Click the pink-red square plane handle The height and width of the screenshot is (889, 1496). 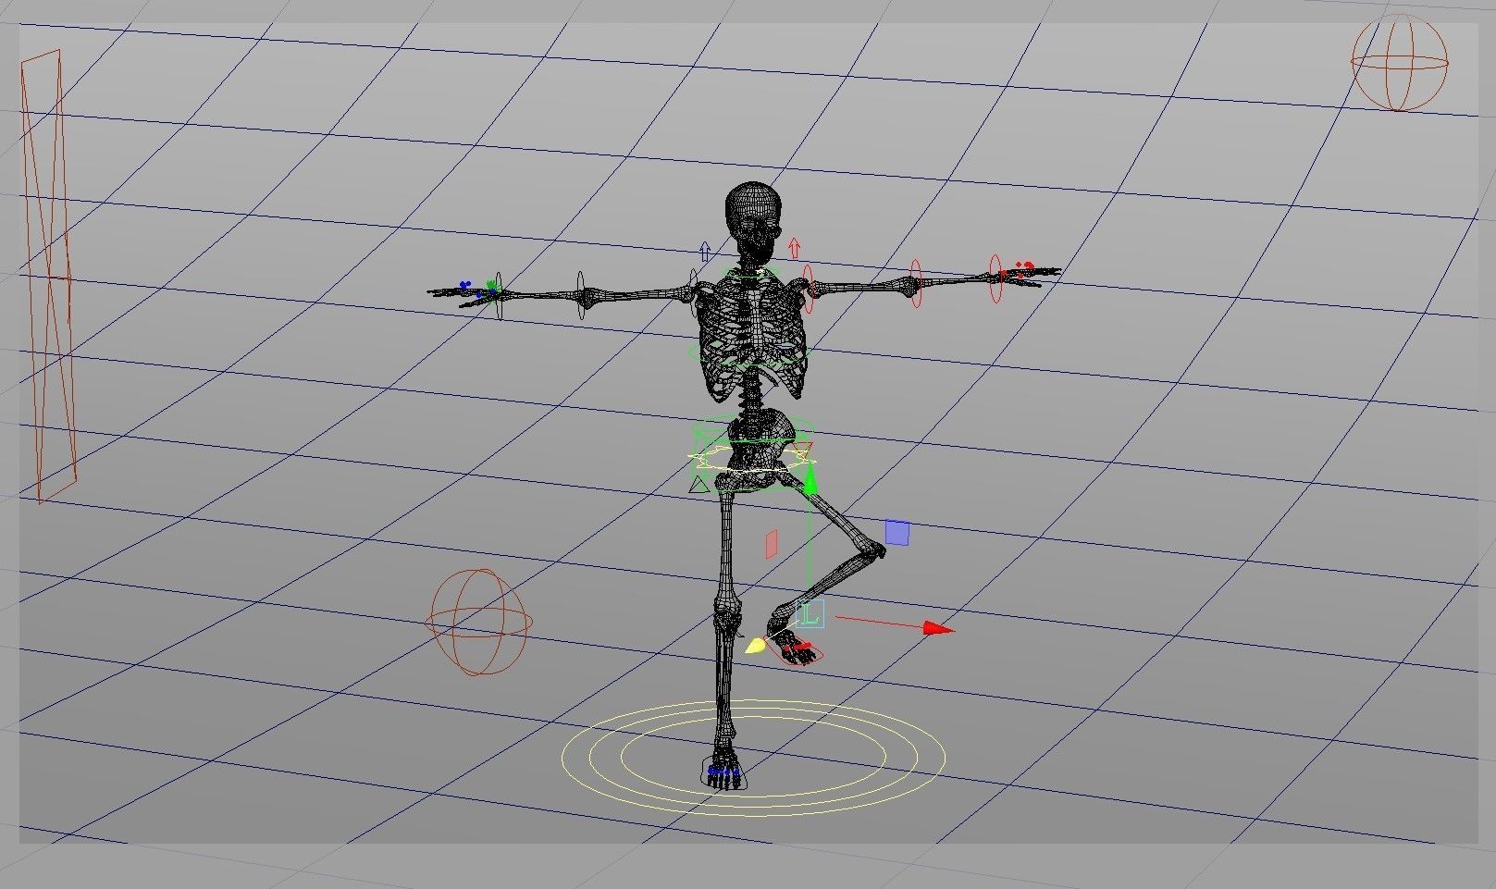(x=771, y=544)
